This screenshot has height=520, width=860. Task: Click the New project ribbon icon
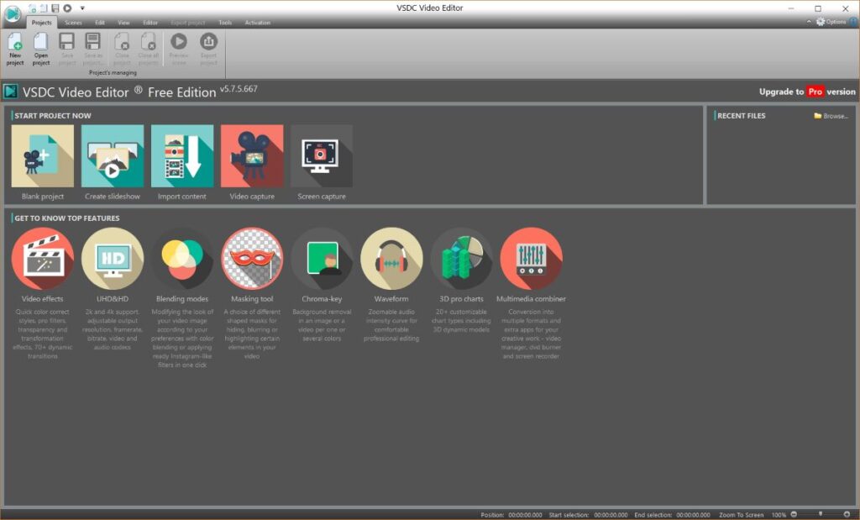click(x=15, y=47)
